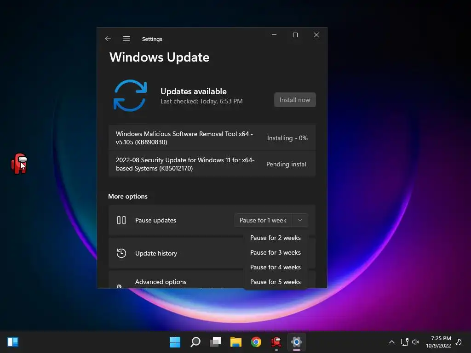Screen dimensions: 471x353
Task: Open the Widgets panel on the taskbar
Action: 13,342
